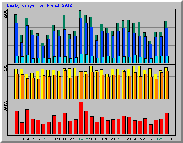Select green day label 28
The height and width of the screenshot is (143, 183).
155,139
